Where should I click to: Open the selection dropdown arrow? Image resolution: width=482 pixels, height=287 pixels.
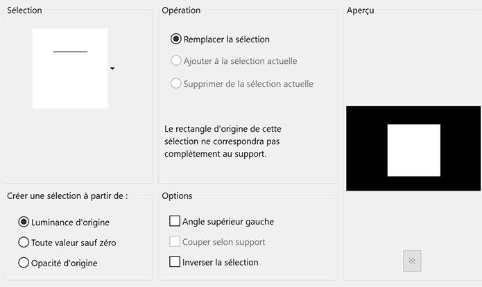point(112,69)
